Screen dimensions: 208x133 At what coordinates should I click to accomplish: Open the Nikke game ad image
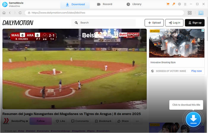(x=177, y=43)
